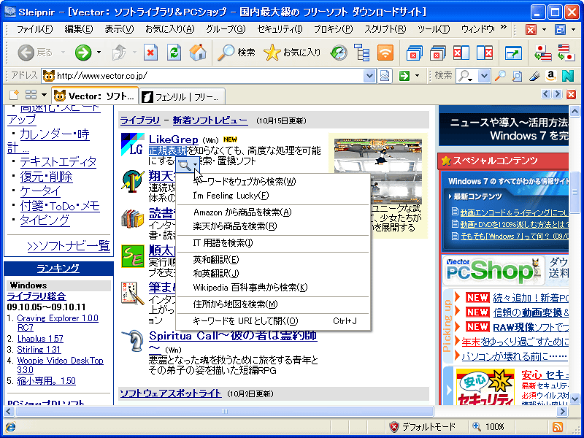Image resolution: width=584 pixels, height=438 pixels.
Task: Expand the address bar URL dropdown
Action: [369, 76]
